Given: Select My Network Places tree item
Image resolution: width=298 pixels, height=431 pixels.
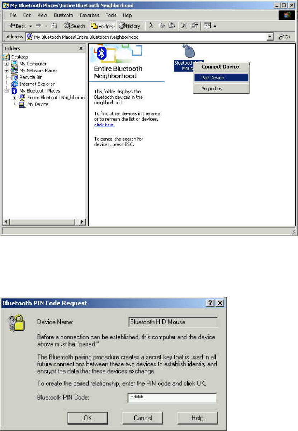Looking at the screenshot, I should 38,70.
